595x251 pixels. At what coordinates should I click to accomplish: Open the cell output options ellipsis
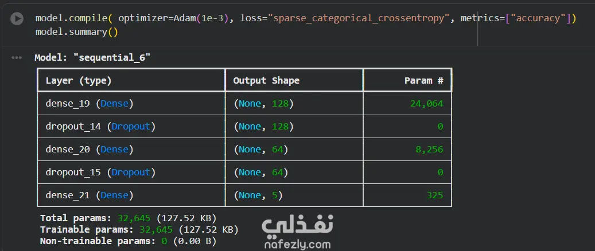[17, 58]
